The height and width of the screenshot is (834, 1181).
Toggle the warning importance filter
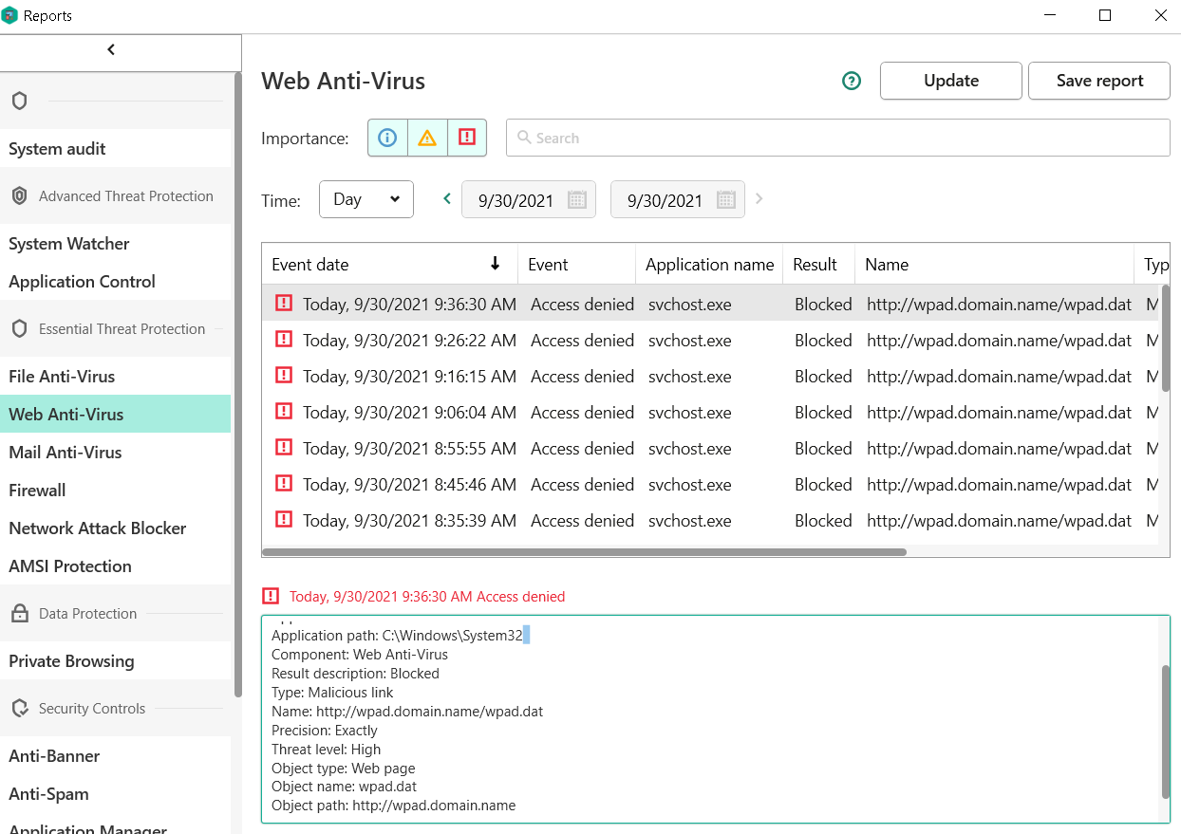(x=427, y=138)
